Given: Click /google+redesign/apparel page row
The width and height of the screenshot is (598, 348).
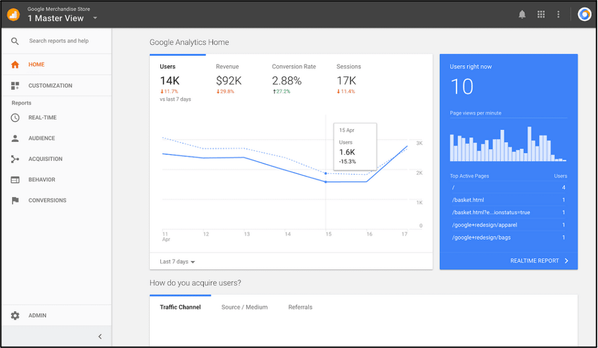Looking at the screenshot, I should pyautogui.click(x=508, y=225).
